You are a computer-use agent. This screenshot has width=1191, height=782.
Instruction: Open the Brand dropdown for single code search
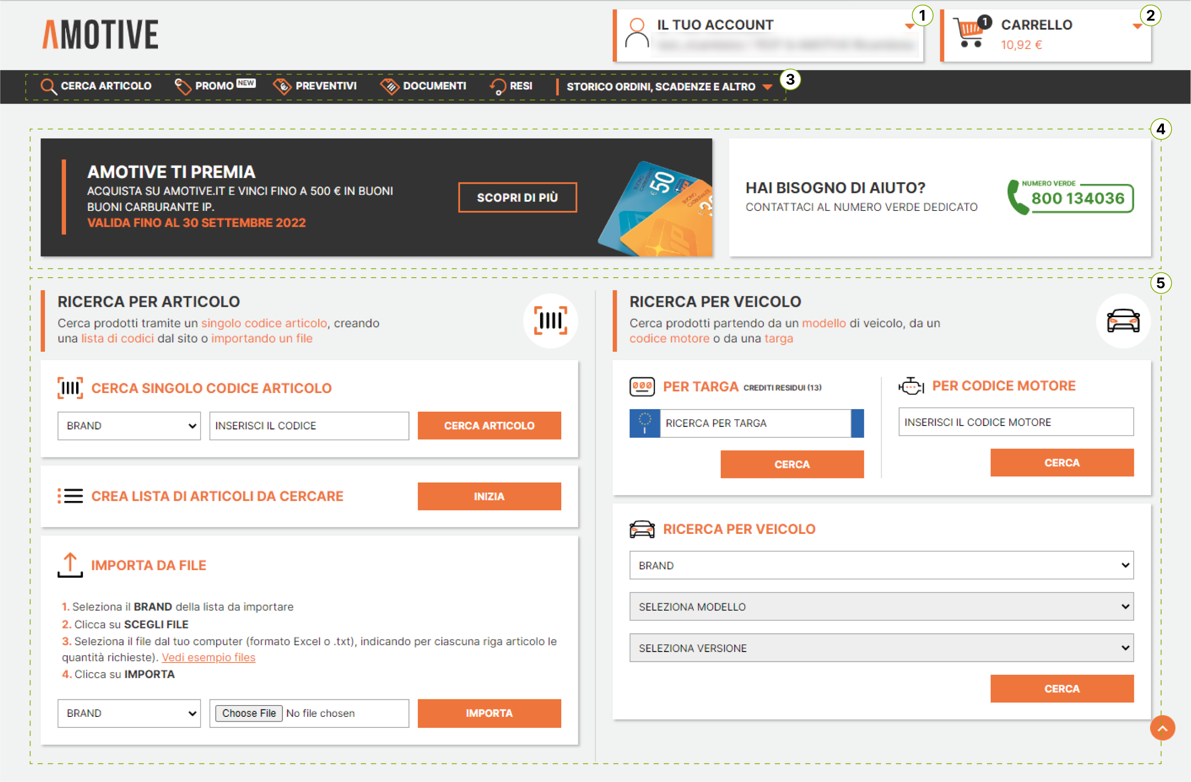129,426
